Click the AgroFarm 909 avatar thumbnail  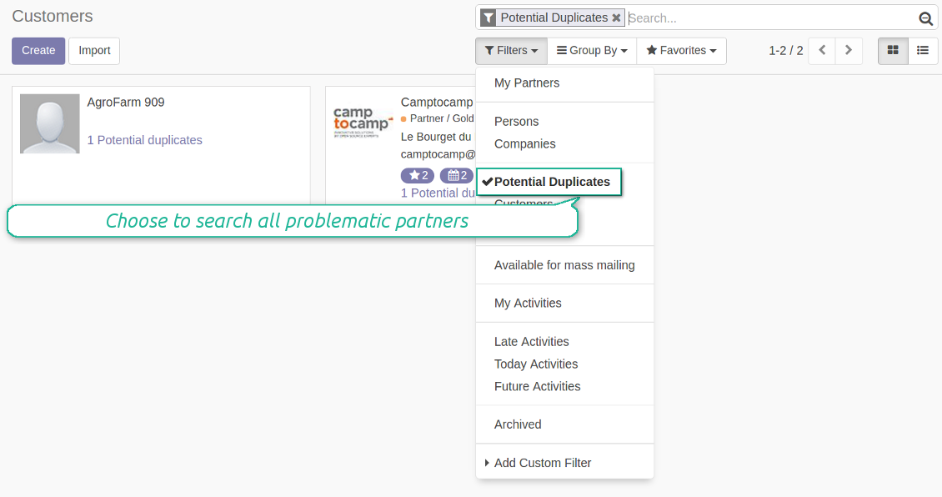[x=50, y=123]
